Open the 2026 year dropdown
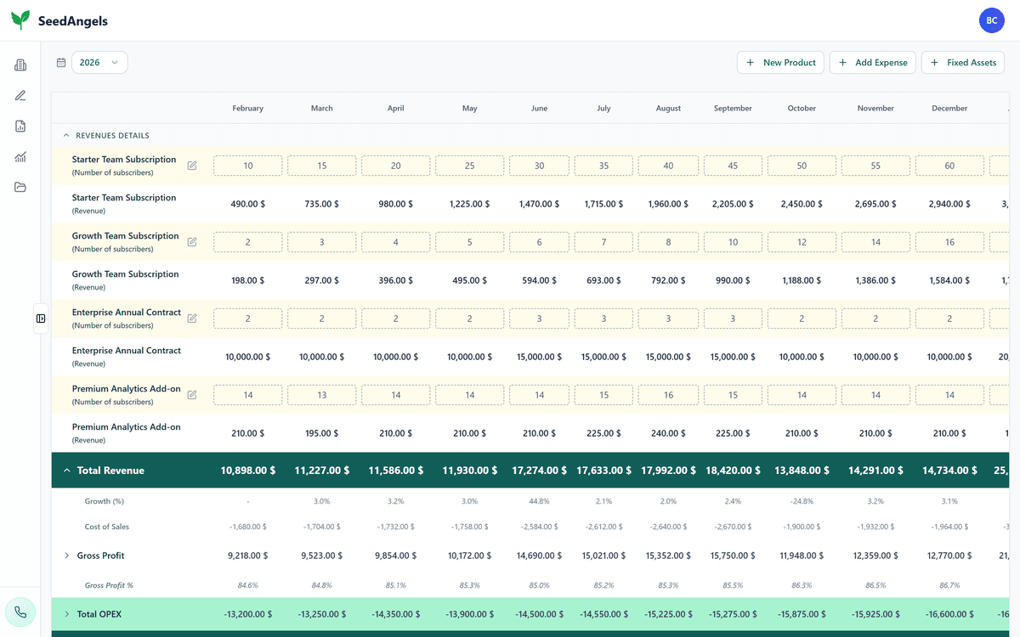The width and height of the screenshot is (1020, 637). [99, 63]
